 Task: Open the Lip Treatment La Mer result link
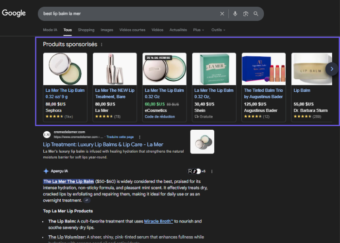[x=103, y=144]
